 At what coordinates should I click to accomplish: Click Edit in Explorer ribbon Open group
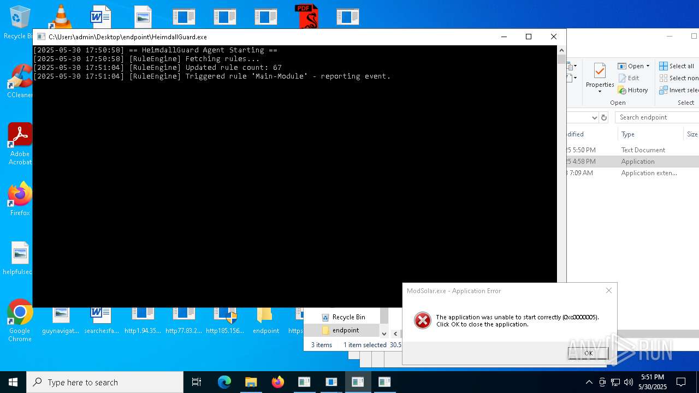629,78
